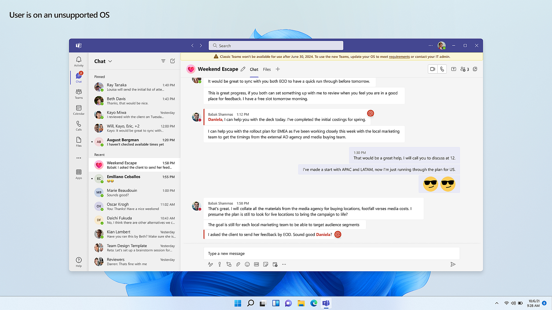Viewport: 552px width, 310px height.
Task: Attach a file to the message
Action: coord(238,264)
